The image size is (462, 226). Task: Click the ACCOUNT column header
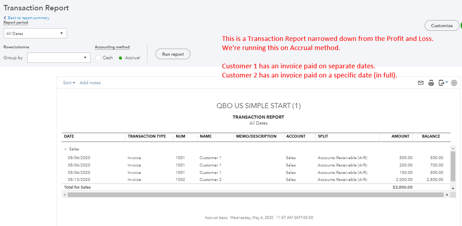click(x=296, y=137)
